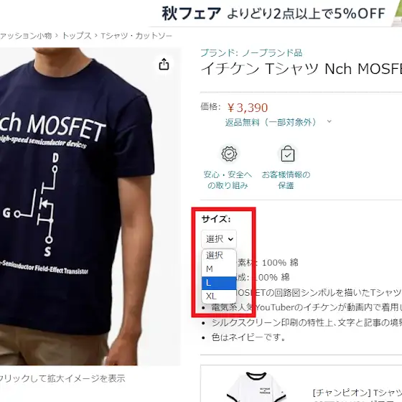This screenshot has width=402, height=402.
Task: Click the shopping bag customer-info protection icon
Action: [287, 154]
